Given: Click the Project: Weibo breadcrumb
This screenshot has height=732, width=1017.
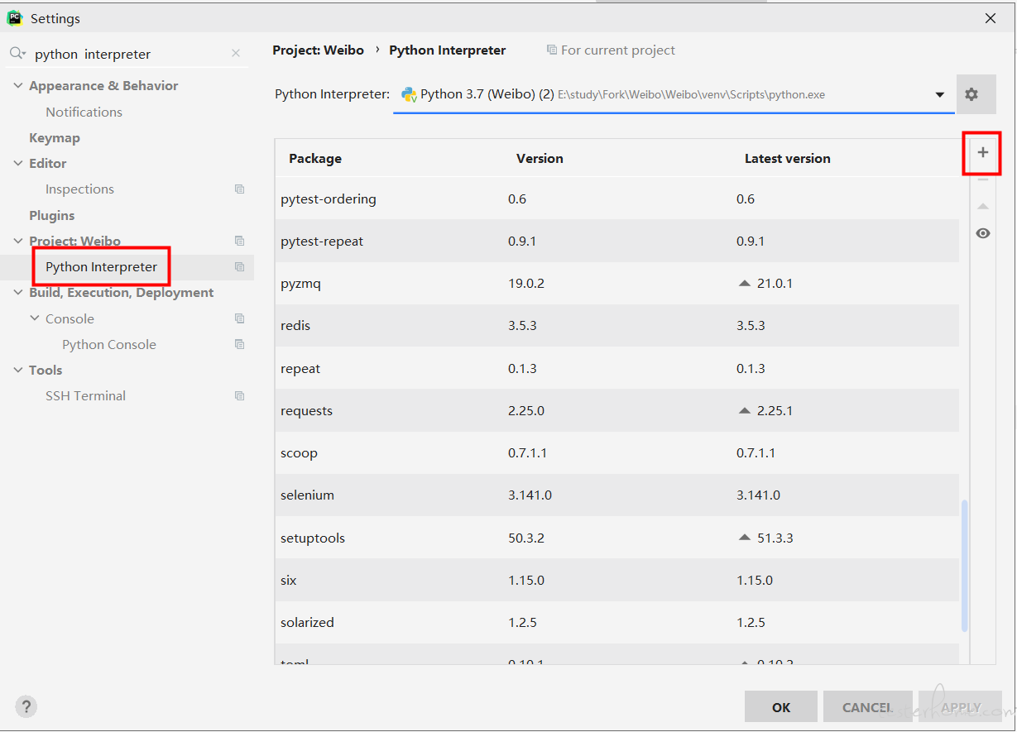Looking at the screenshot, I should pyautogui.click(x=319, y=50).
